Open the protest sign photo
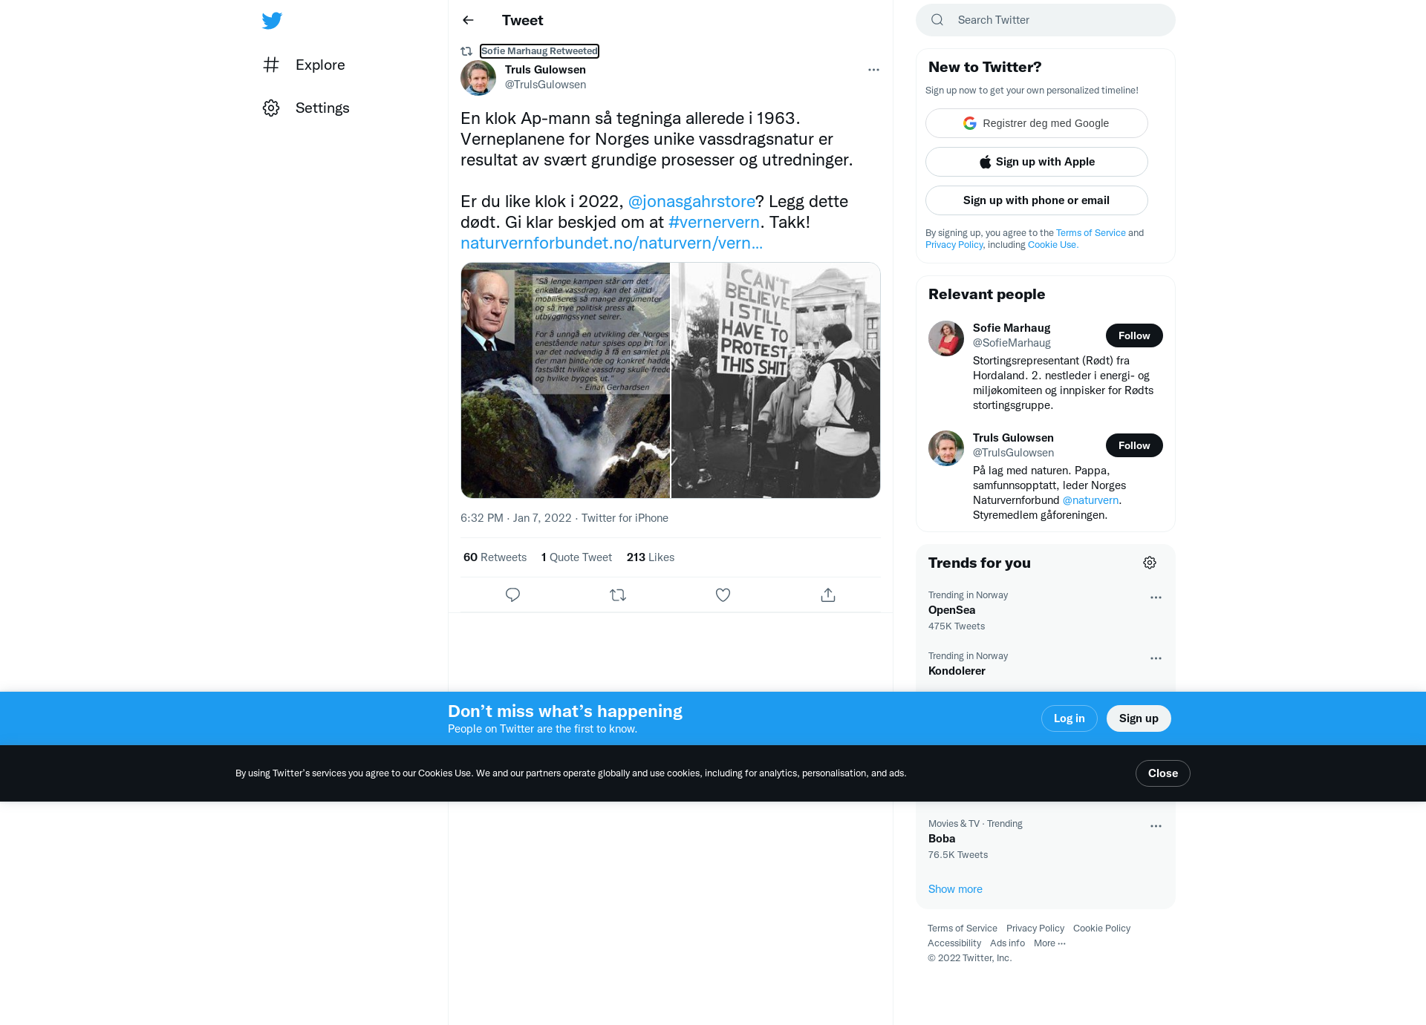The width and height of the screenshot is (1426, 1025). (775, 380)
